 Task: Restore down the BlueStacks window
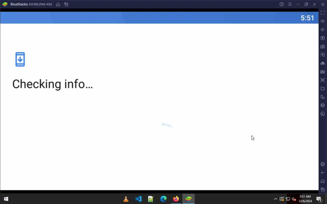(306, 4)
